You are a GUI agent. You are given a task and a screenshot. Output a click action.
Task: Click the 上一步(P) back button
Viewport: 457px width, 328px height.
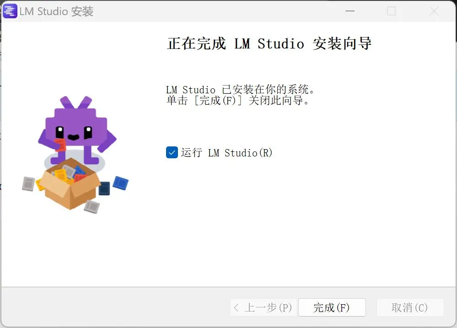pyautogui.click(x=263, y=307)
